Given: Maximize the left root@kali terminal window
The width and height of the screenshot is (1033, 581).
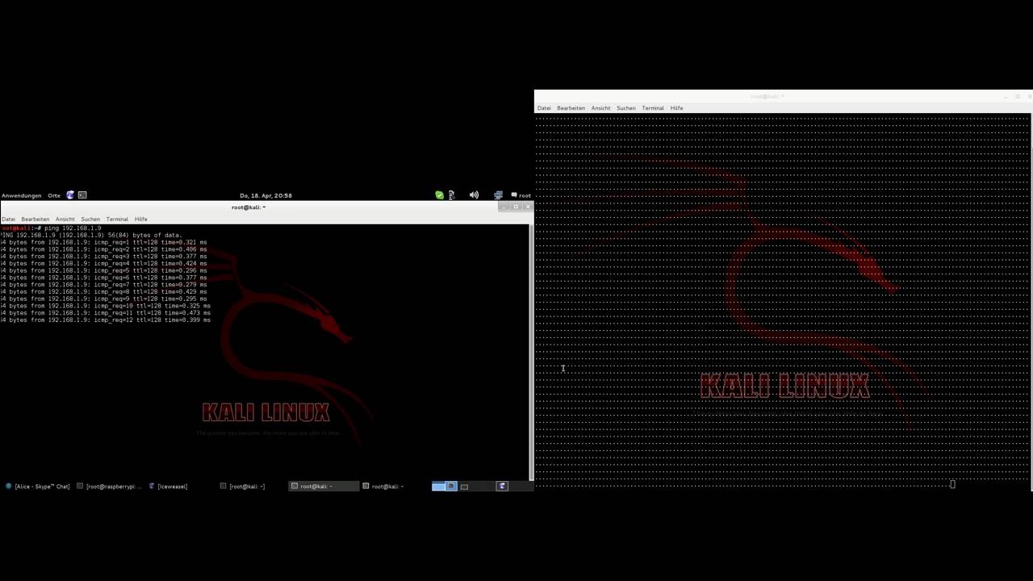Looking at the screenshot, I should pos(516,207).
